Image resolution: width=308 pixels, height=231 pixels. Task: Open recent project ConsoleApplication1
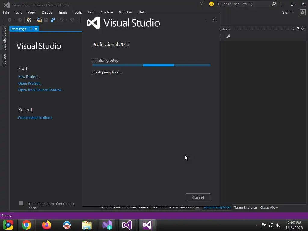(35, 118)
